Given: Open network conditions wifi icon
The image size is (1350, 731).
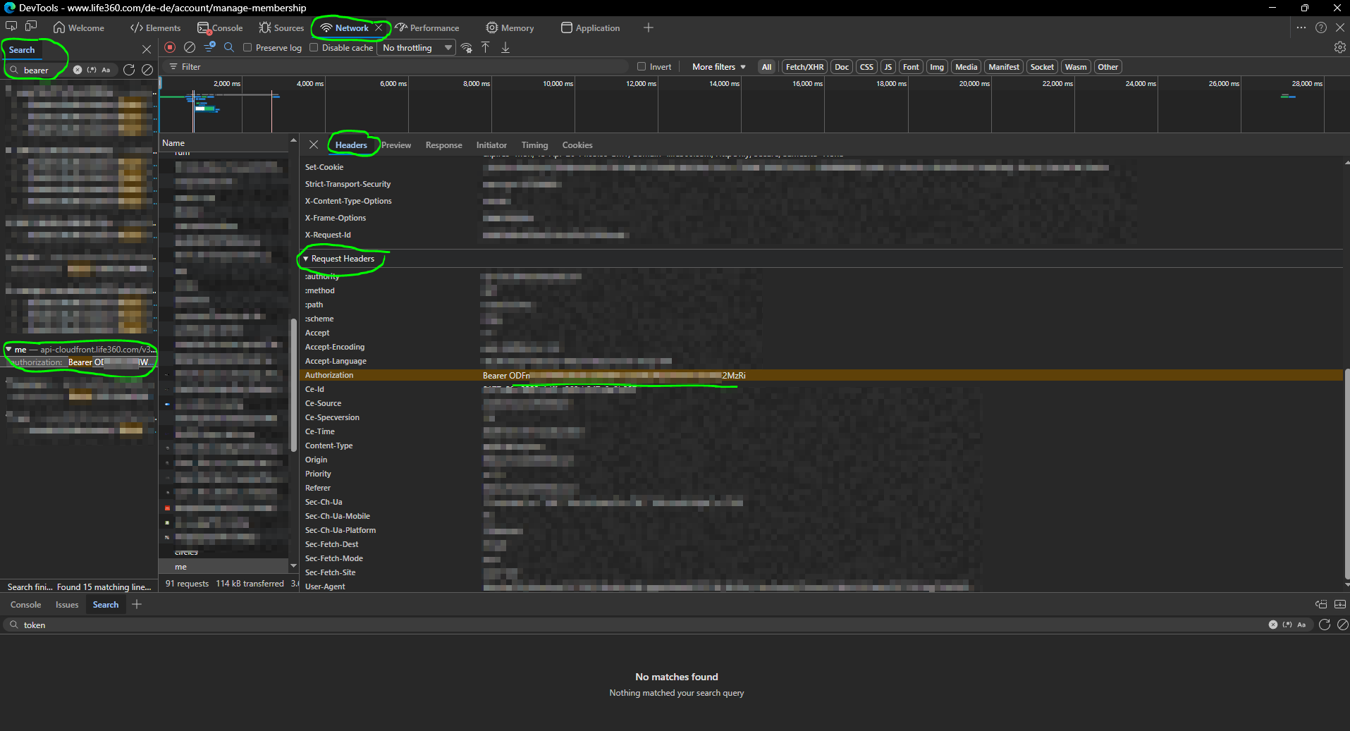Looking at the screenshot, I should coord(467,48).
